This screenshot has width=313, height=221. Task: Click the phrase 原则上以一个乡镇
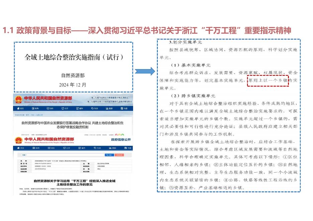pyautogui.click(x=268, y=80)
